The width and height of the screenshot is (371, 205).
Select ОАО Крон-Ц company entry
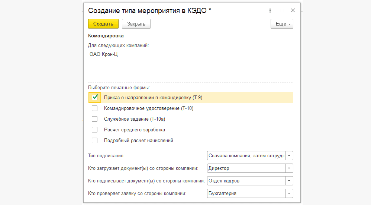[103, 54]
